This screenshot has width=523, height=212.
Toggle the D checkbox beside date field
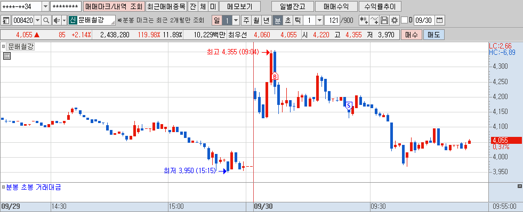404,21
